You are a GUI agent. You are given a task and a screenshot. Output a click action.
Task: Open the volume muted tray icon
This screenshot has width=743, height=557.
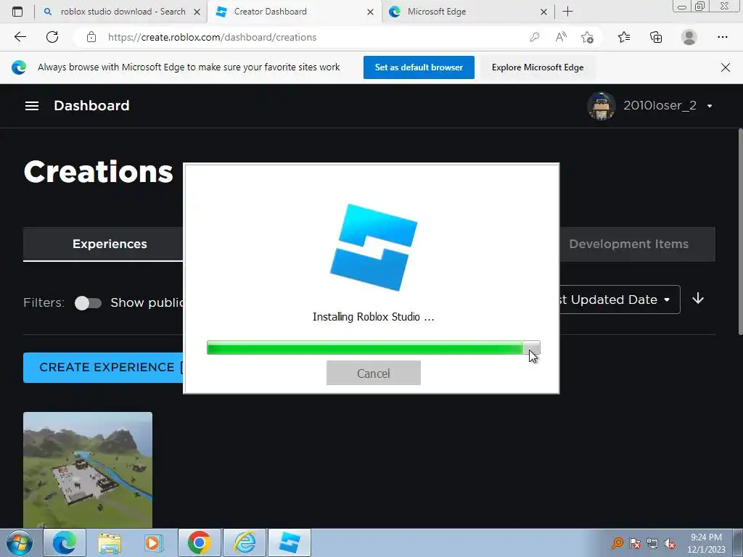(x=670, y=542)
